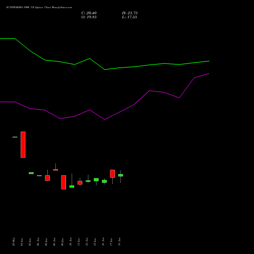
Task: Select the high value H: 21.75
Action: (130, 13)
